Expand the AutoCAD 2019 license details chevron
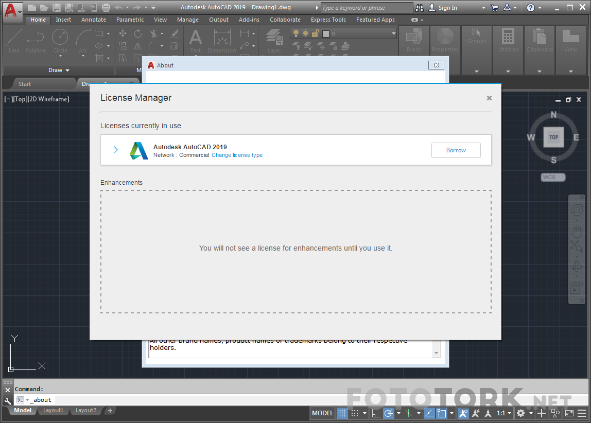This screenshot has height=423, width=591. pos(116,150)
